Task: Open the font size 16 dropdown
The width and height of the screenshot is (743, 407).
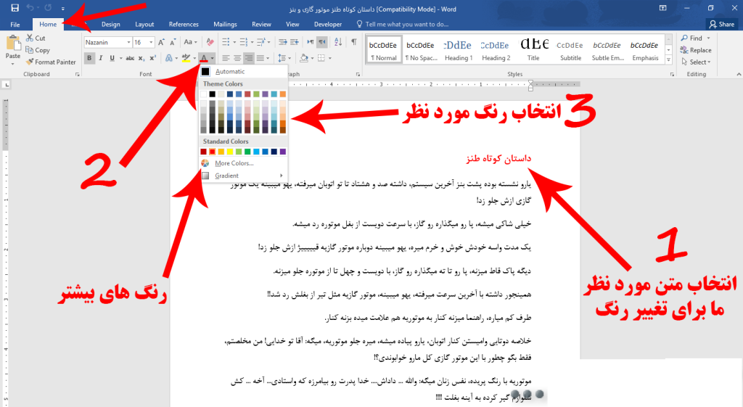Action: [x=152, y=42]
